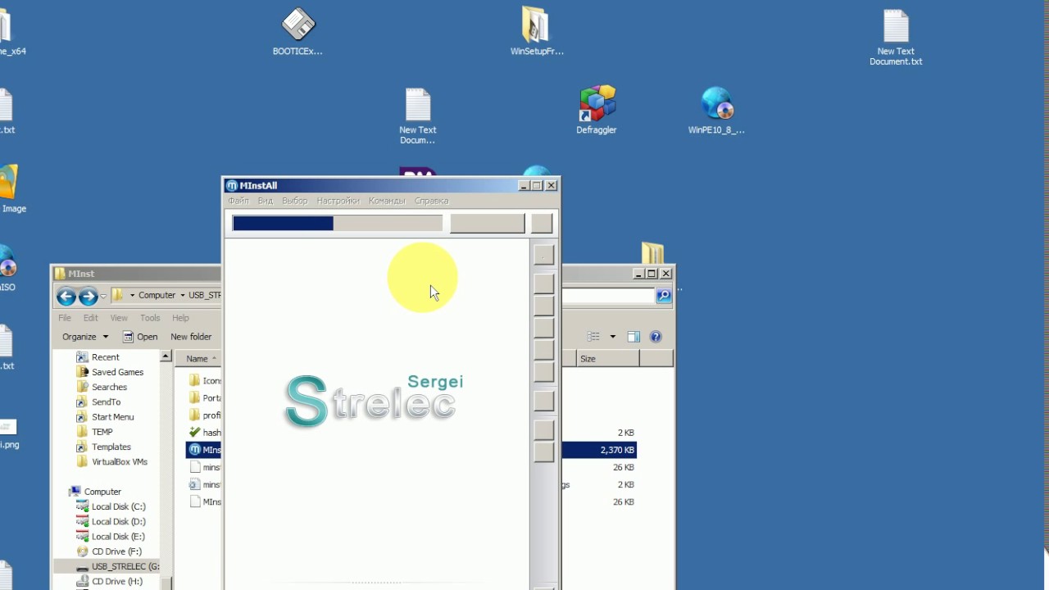Select the profi folder in file list

[205, 415]
